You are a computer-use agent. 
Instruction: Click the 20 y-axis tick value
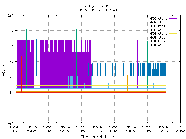12,92
